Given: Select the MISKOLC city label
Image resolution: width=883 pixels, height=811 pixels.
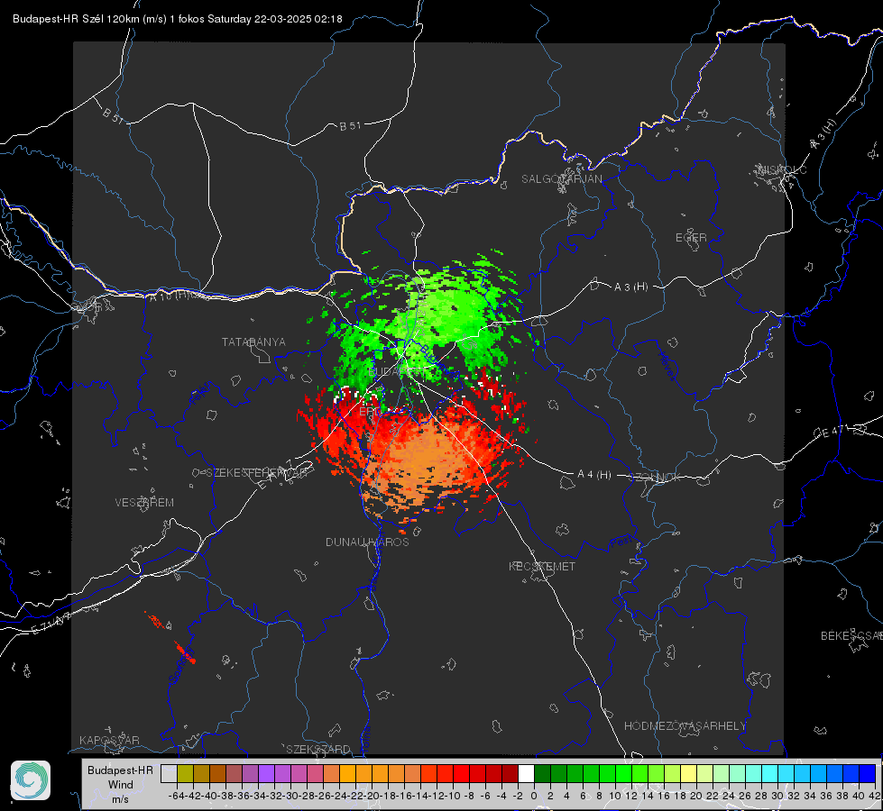Looking at the screenshot, I should click(782, 169).
